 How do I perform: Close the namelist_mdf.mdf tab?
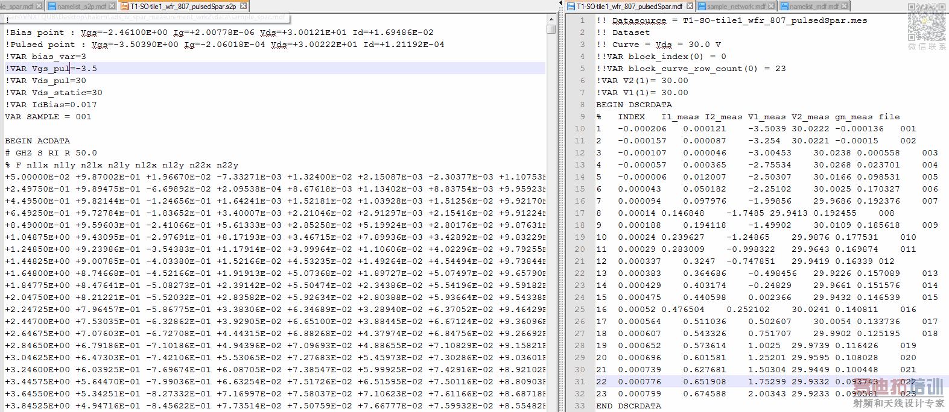(845, 6)
